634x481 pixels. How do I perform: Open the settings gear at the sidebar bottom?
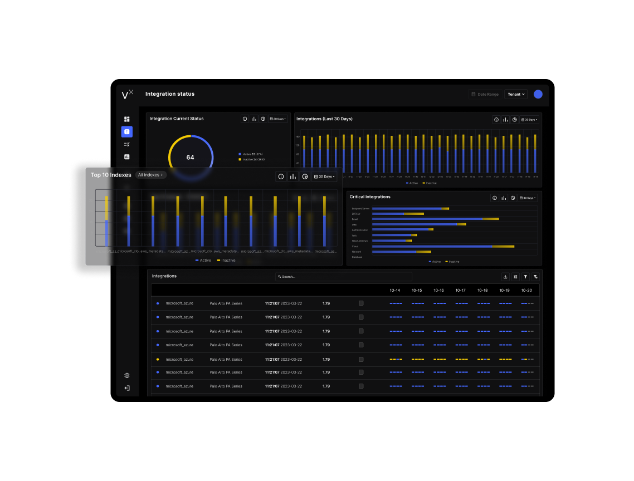[x=126, y=375]
